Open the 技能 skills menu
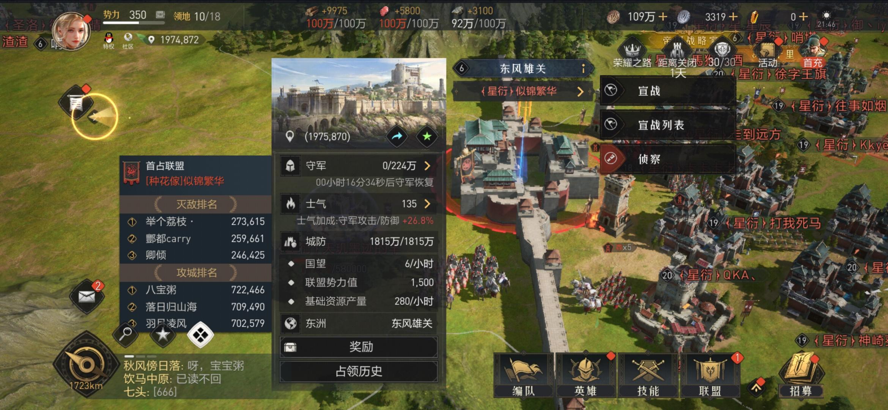 (x=648, y=375)
